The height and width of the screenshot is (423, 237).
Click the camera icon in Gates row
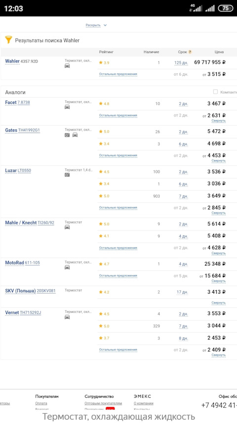[x=67, y=135]
